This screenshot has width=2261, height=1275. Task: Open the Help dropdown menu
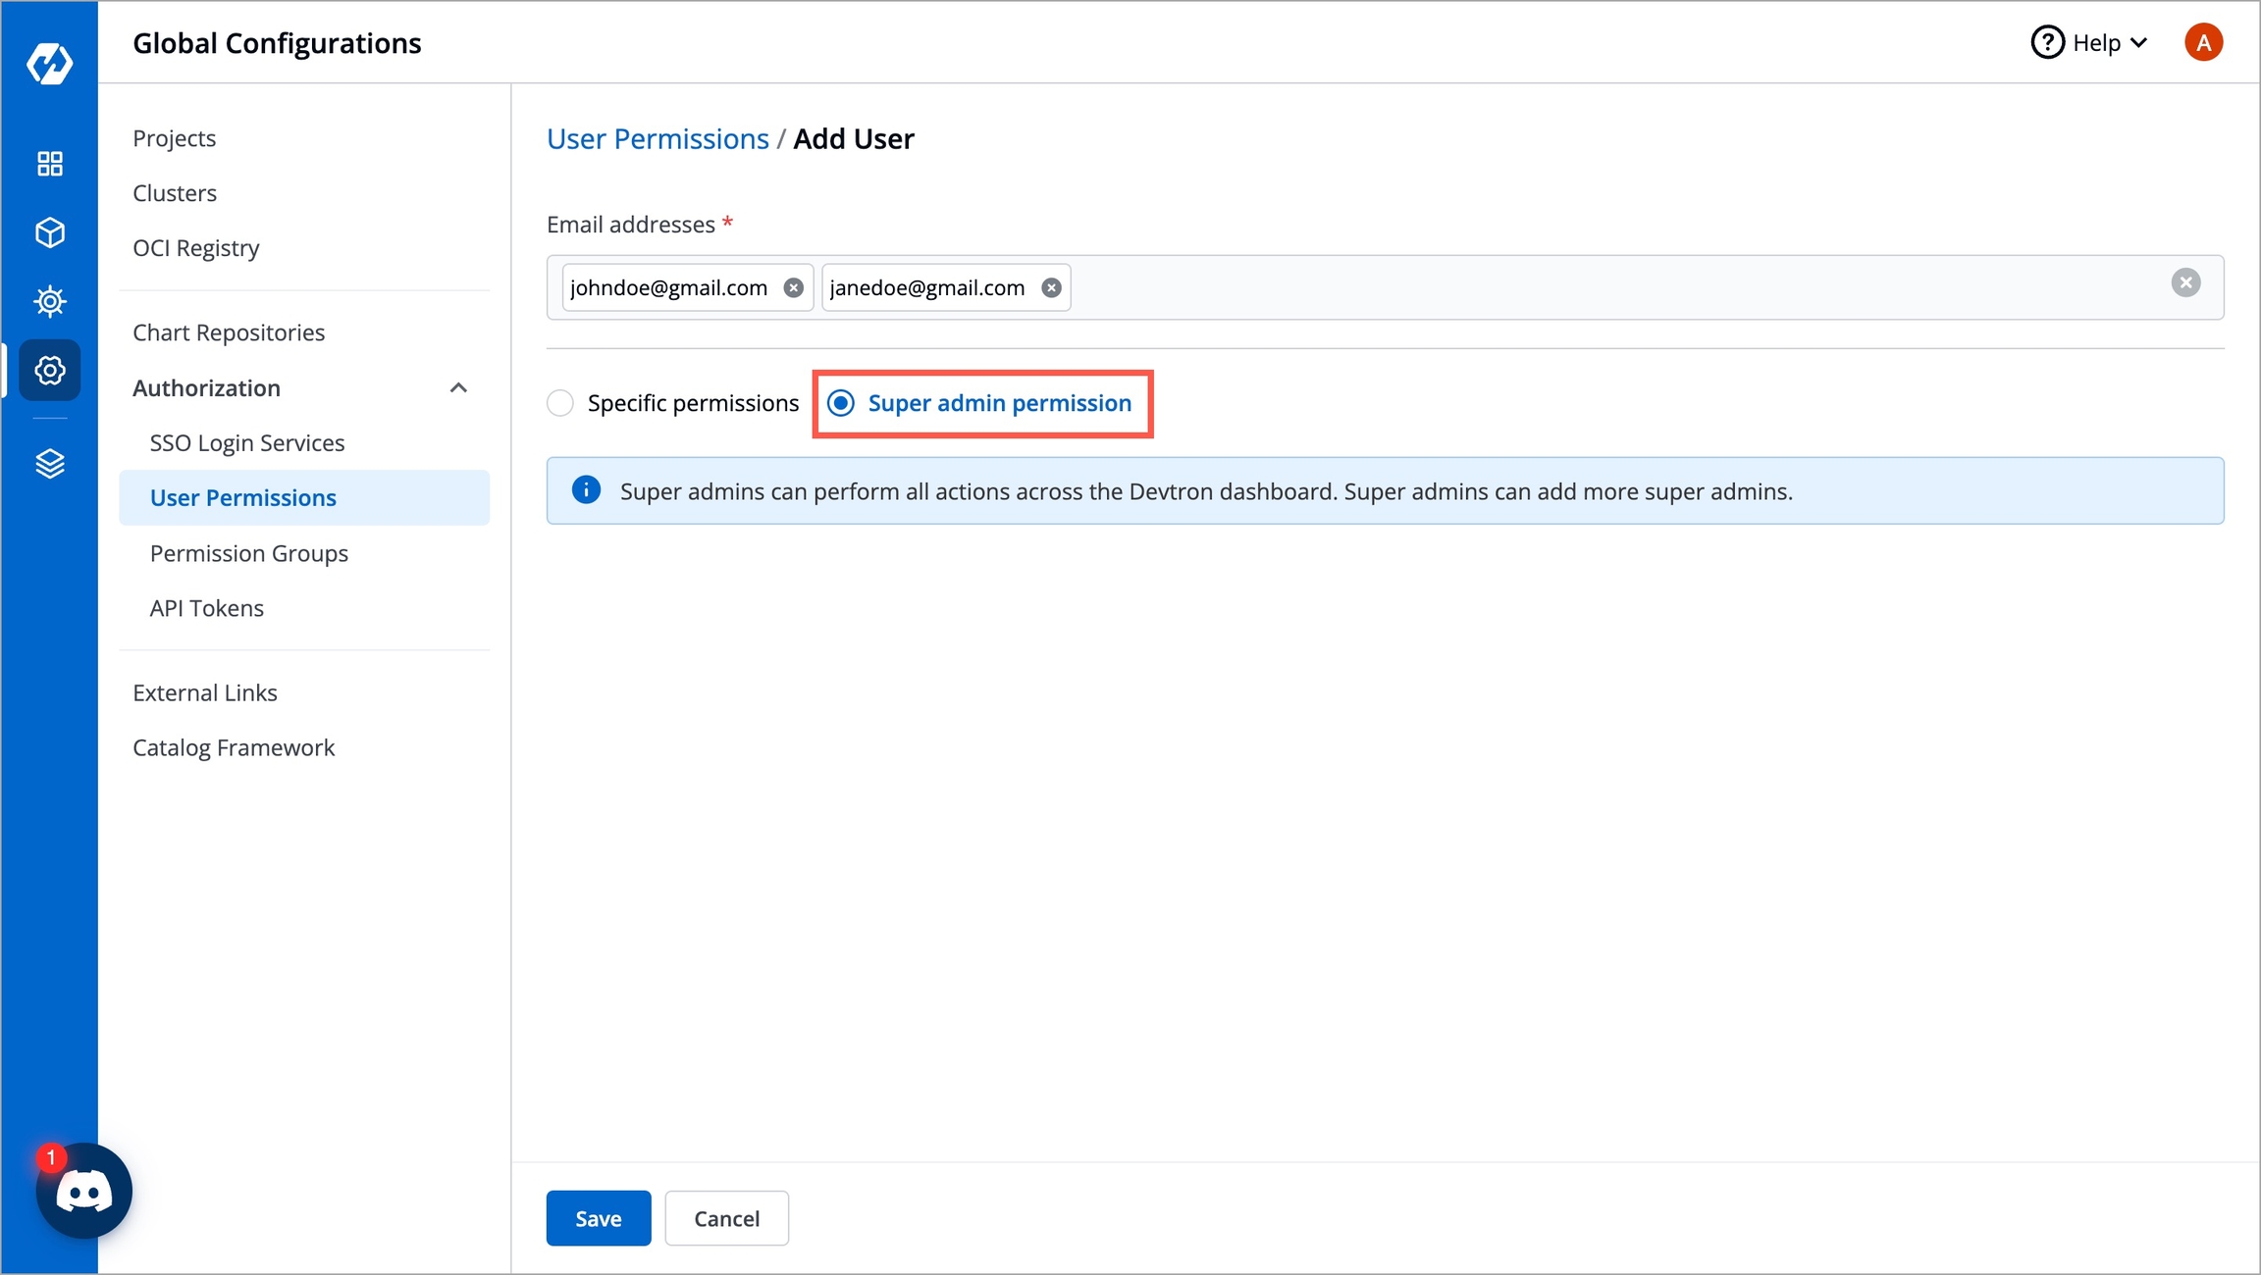(x=2089, y=42)
